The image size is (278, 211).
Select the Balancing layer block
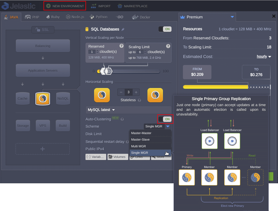click(43, 46)
